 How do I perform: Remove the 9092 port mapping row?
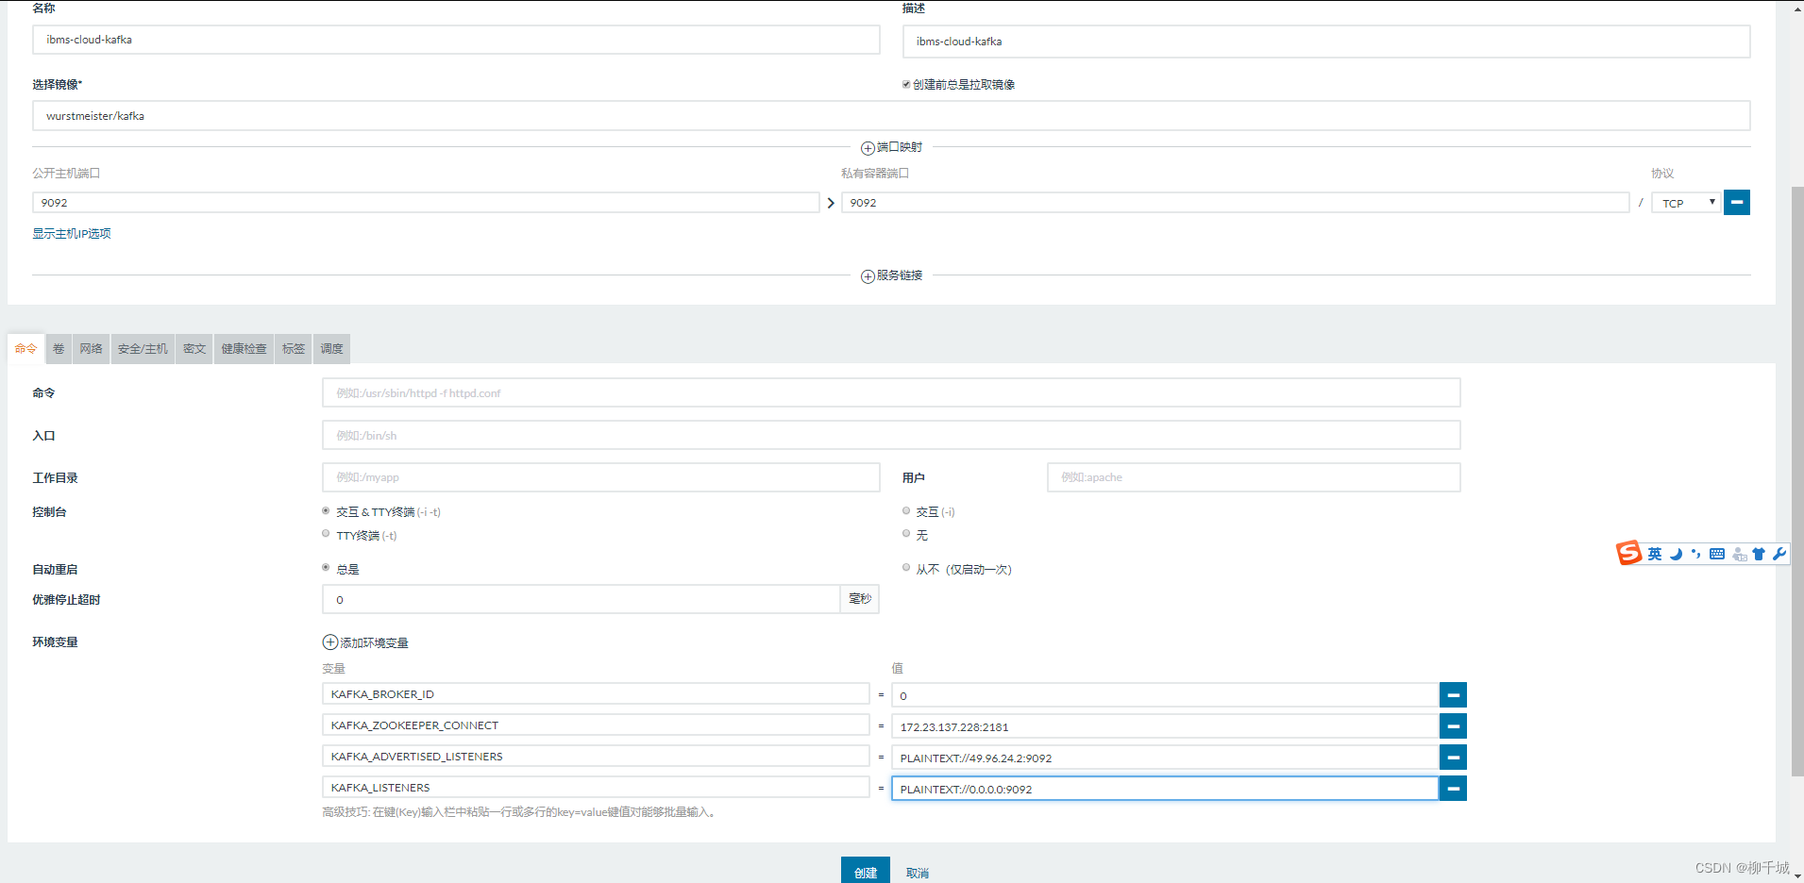pos(1736,202)
